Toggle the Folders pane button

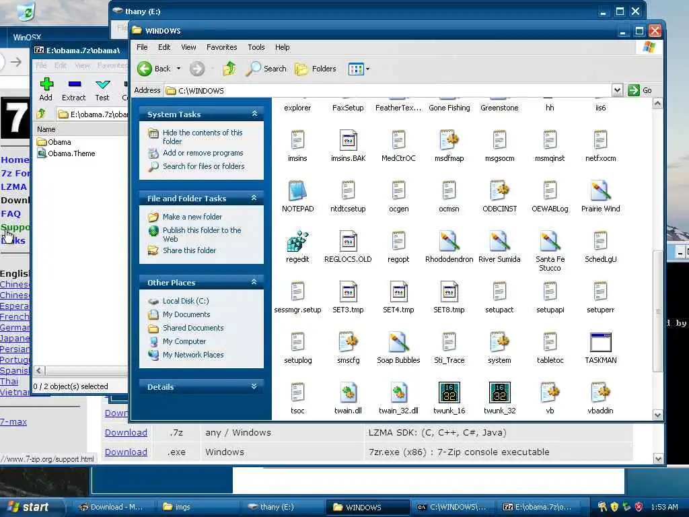pyautogui.click(x=316, y=69)
